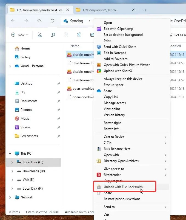Expand the Syncing breadcrumb chevron

[89, 21]
